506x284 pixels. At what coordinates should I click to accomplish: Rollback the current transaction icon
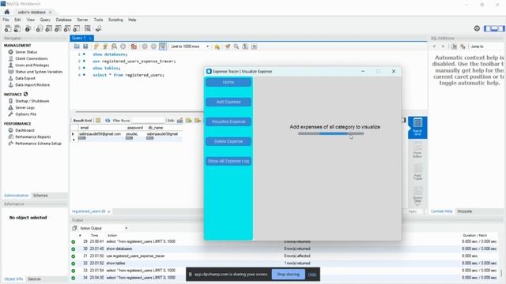click(x=153, y=47)
